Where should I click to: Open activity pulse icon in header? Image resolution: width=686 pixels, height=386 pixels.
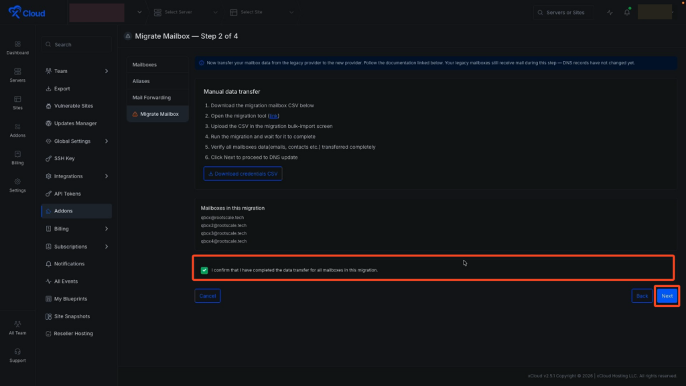click(610, 12)
